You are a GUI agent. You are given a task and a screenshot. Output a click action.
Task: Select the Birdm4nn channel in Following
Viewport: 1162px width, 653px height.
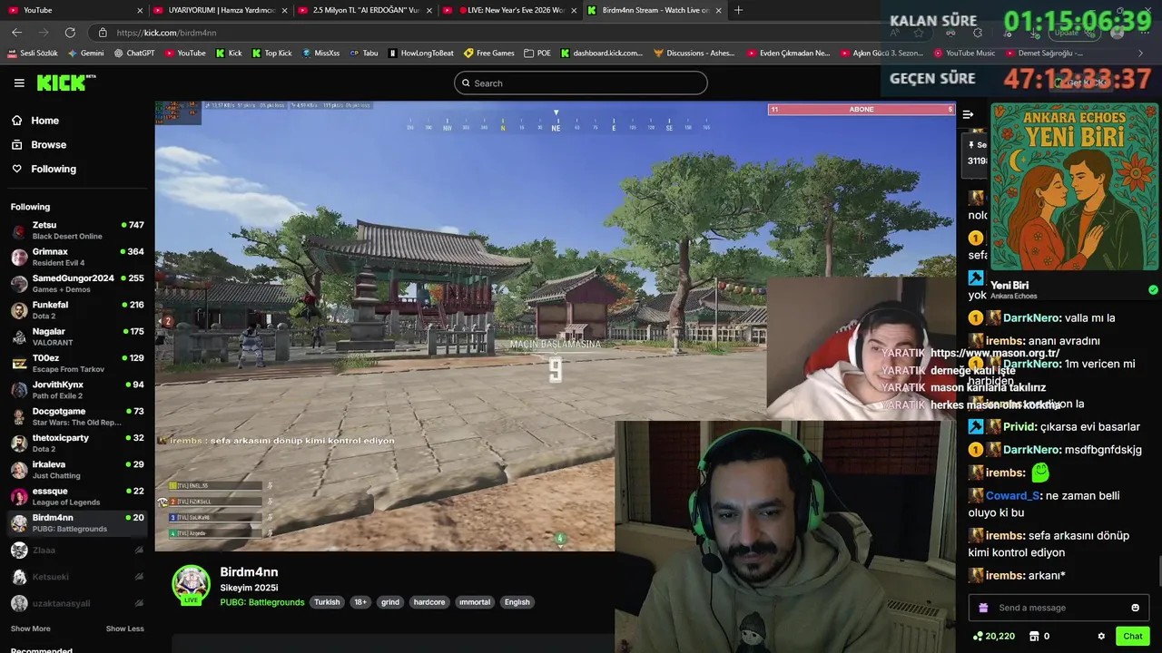pos(77,523)
